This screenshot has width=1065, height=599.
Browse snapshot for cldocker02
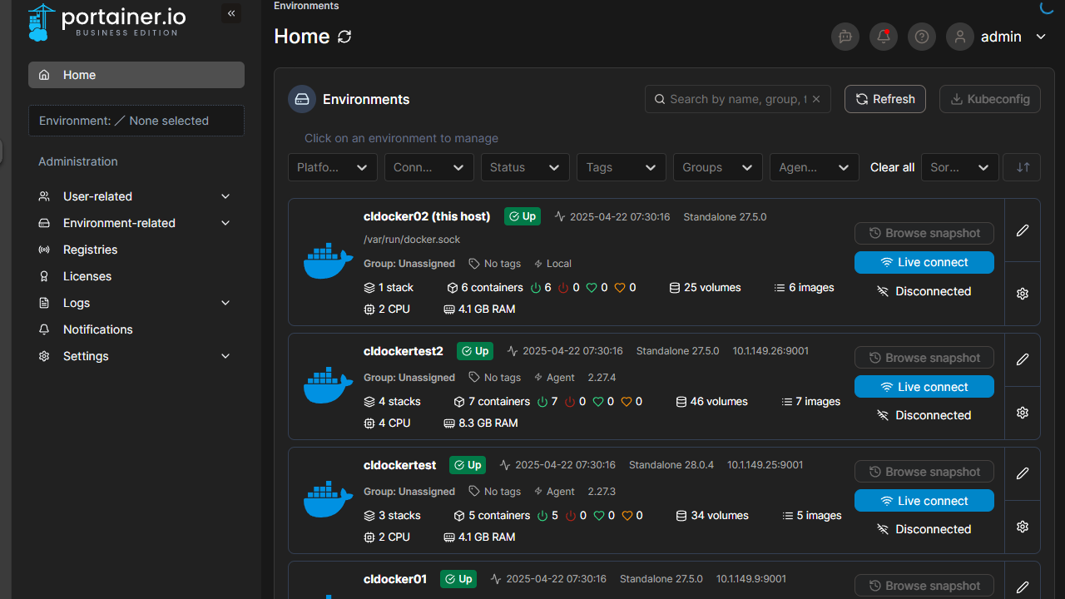pyautogui.click(x=924, y=233)
